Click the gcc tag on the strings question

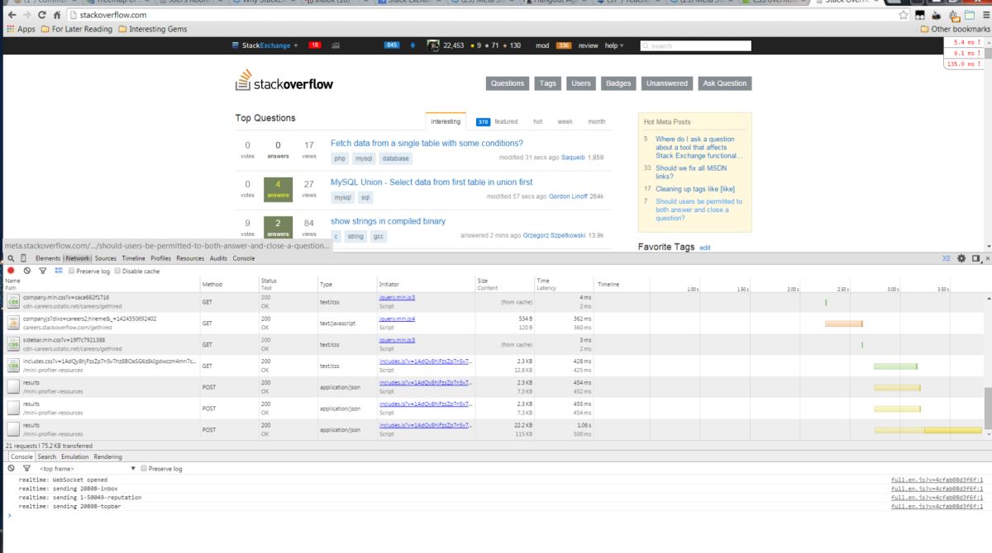tap(379, 237)
